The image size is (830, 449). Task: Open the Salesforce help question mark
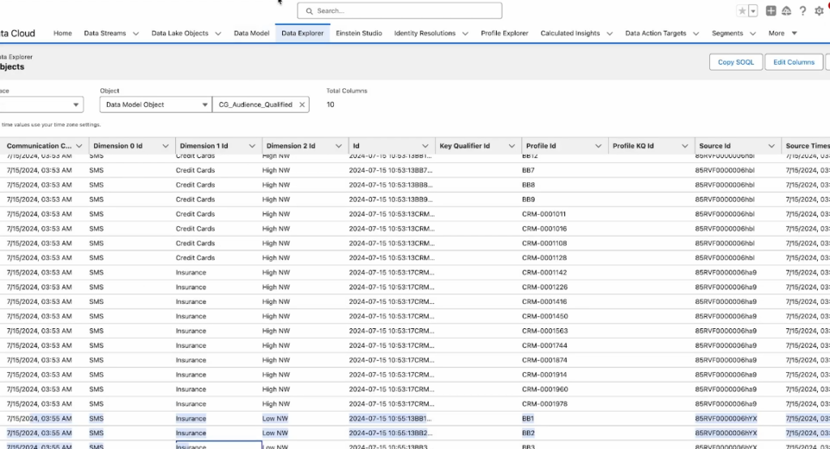pyautogui.click(x=802, y=11)
